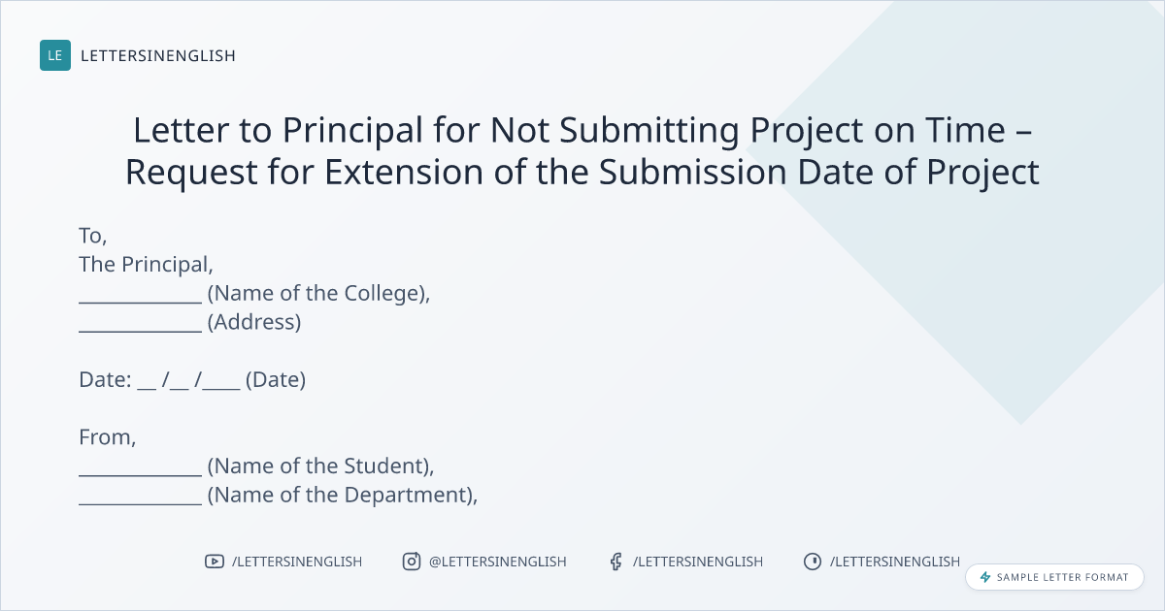Screen dimensions: 1165x611
Task: Click the Instagram icon
Action: point(412,562)
